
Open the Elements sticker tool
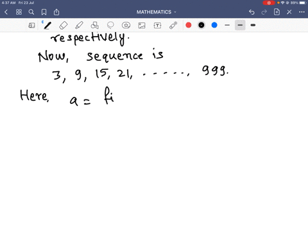coord(126,26)
